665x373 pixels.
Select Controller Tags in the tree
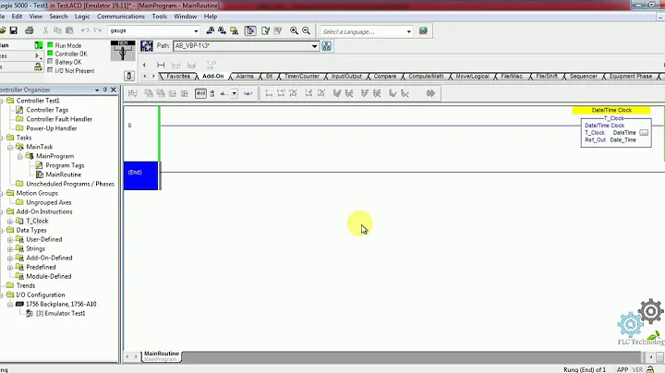(47, 110)
